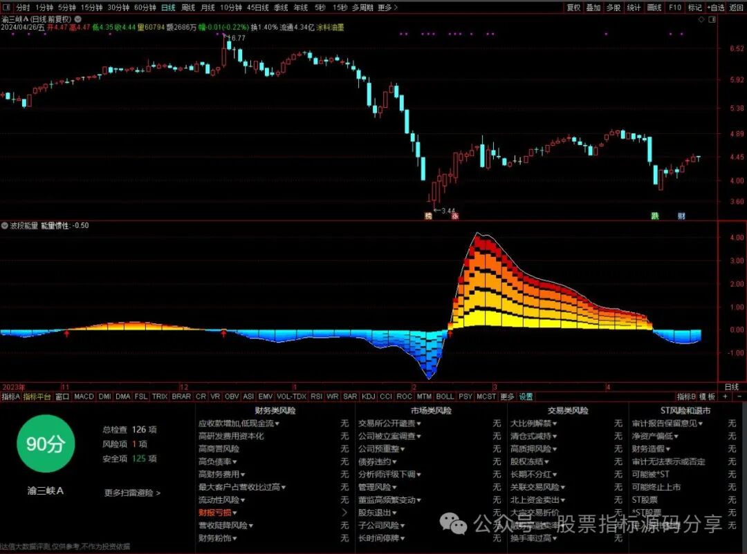Expand 大比例解禁 dropdown
Screen dimensions: 747x554
pyautogui.click(x=533, y=423)
